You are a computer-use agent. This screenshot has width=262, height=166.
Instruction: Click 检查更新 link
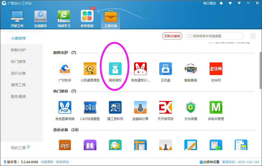47,162
